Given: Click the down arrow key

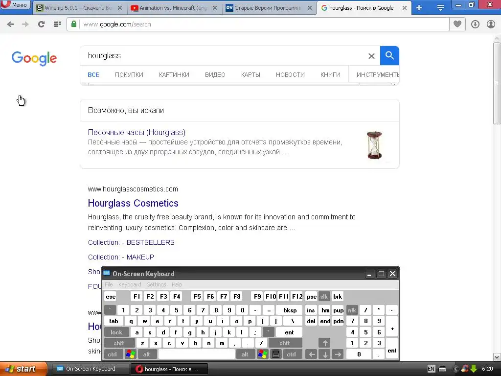Looking at the screenshot, I should click(325, 354).
